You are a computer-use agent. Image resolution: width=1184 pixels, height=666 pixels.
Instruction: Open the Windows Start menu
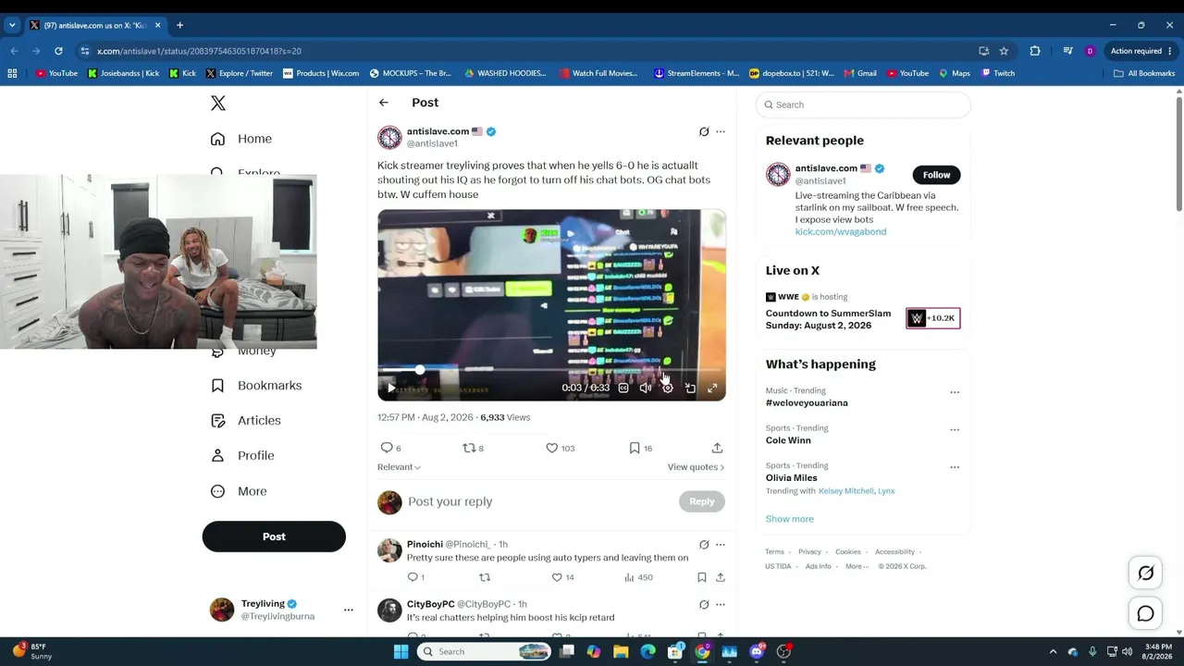[401, 651]
